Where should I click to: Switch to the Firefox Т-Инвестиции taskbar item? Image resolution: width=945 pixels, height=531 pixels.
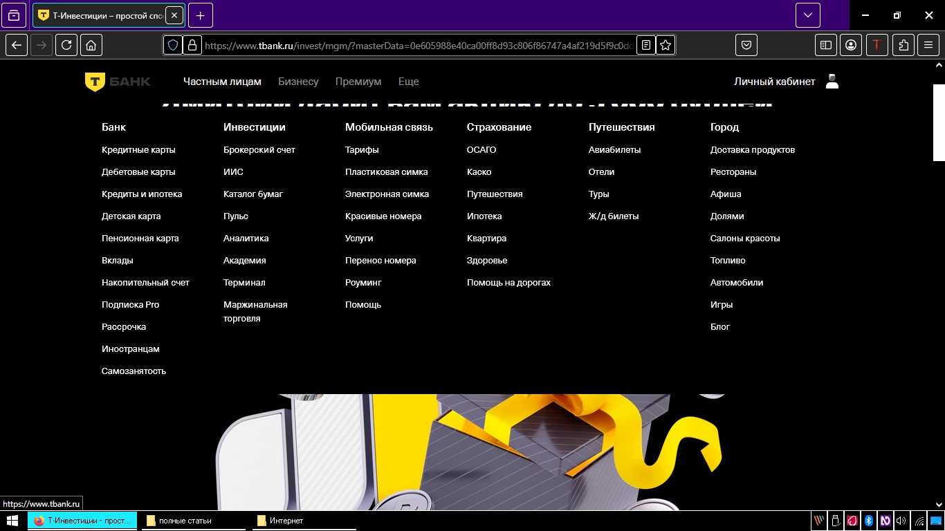click(x=82, y=521)
